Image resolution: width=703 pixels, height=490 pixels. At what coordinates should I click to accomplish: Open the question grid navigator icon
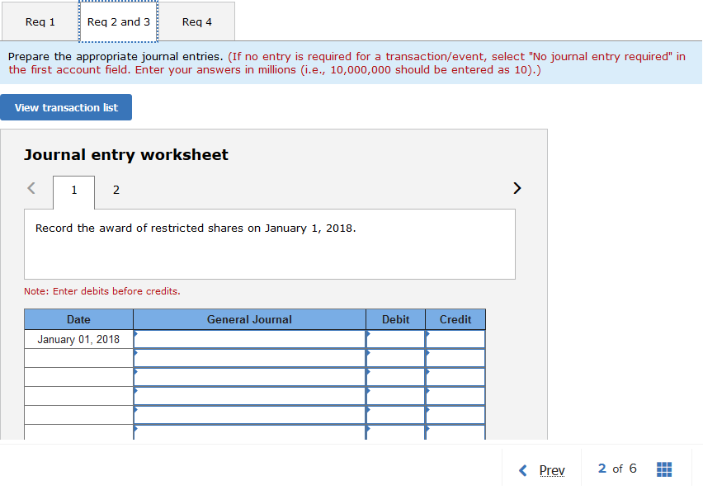click(664, 469)
